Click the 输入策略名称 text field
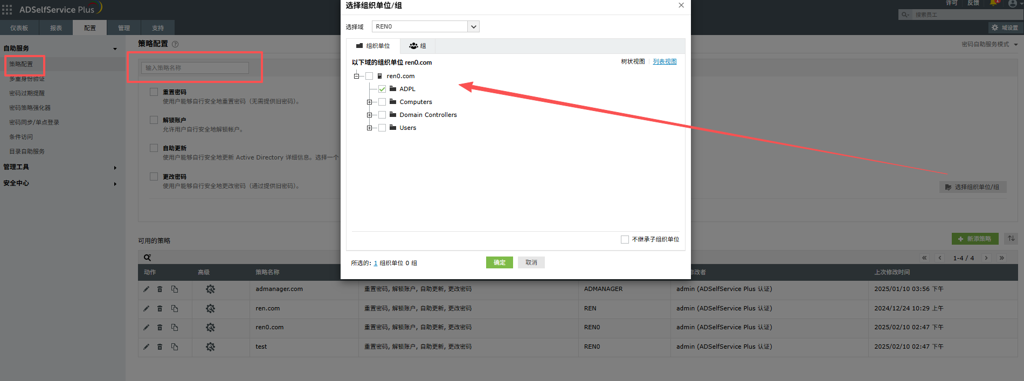The height and width of the screenshot is (381, 1024). tap(195, 68)
